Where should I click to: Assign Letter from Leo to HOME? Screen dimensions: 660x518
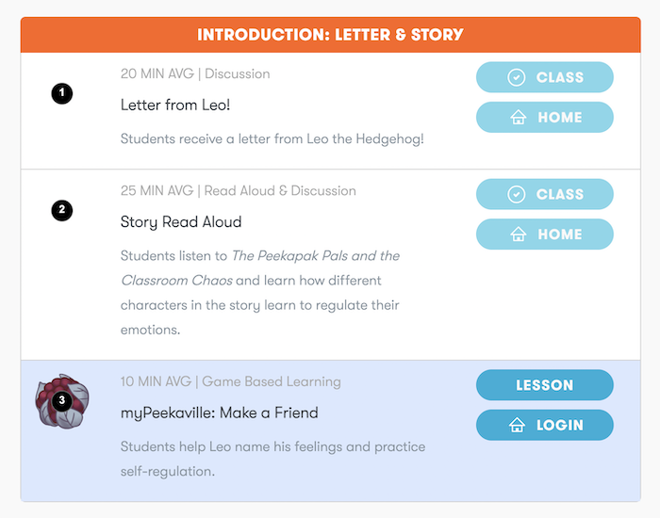(x=545, y=118)
